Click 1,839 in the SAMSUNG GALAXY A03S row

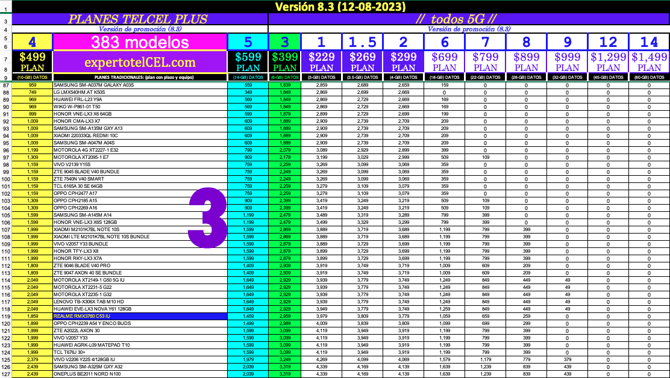(x=284, y=85)
